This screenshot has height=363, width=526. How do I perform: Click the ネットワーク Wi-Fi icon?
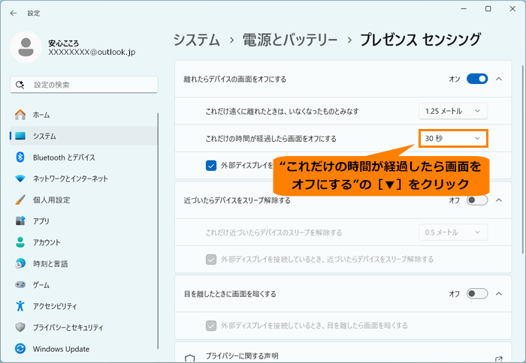point(20,178)
